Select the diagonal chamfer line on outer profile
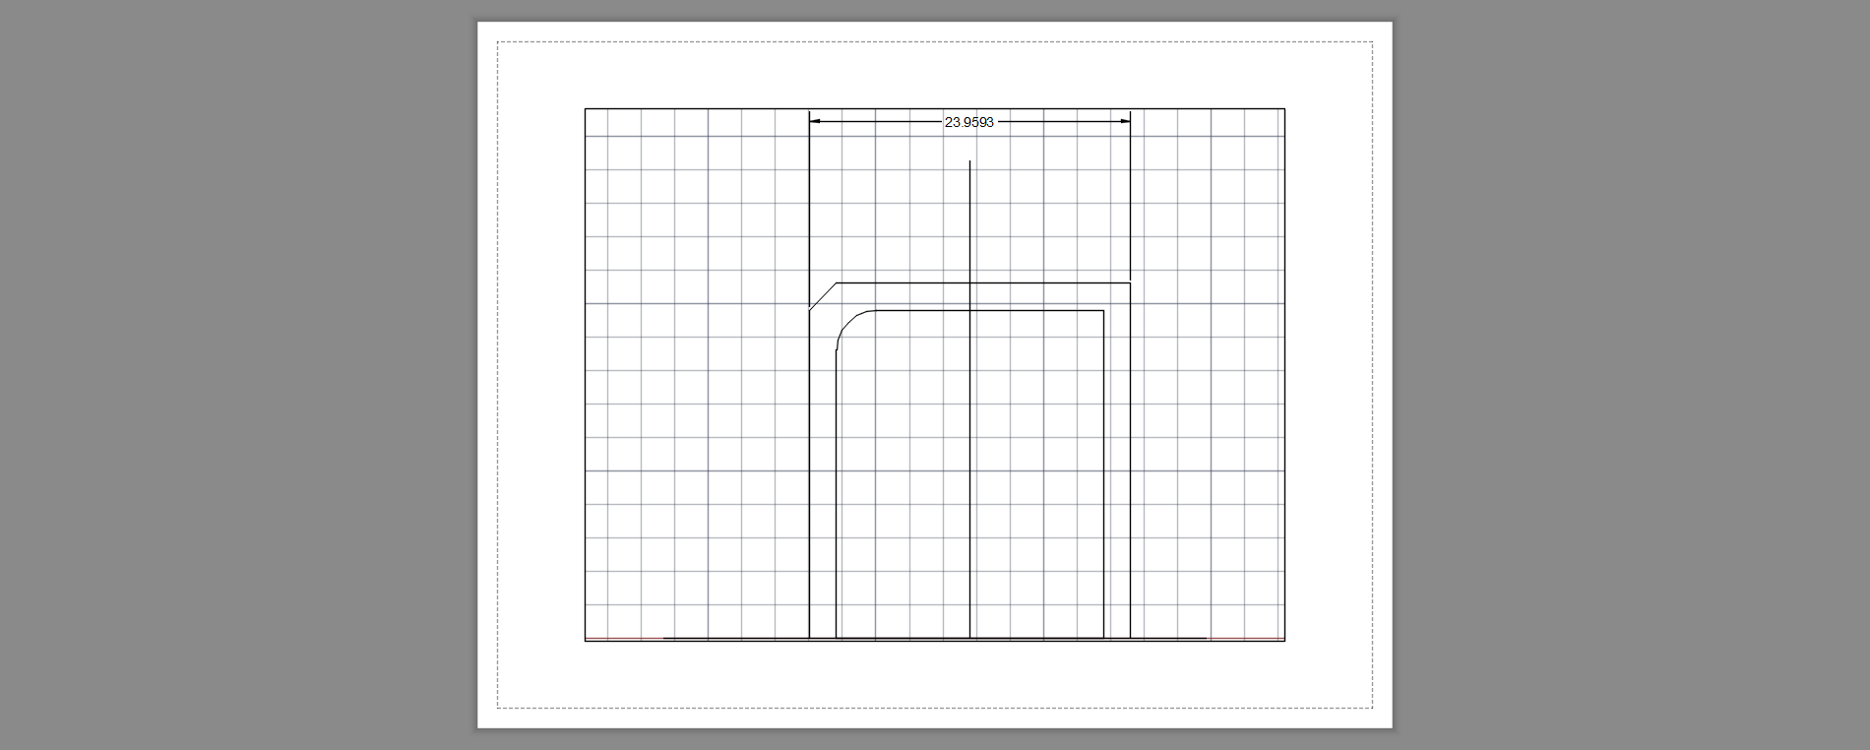The width and height of the screenshot is (1870, 750). pyautogui.click(x=823, y=296)
